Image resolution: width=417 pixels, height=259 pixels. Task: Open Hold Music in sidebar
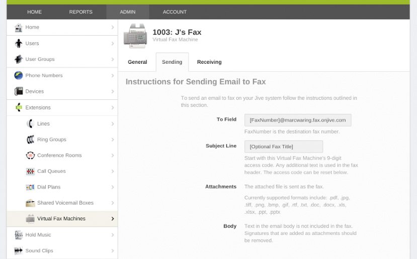click(62, 235)
